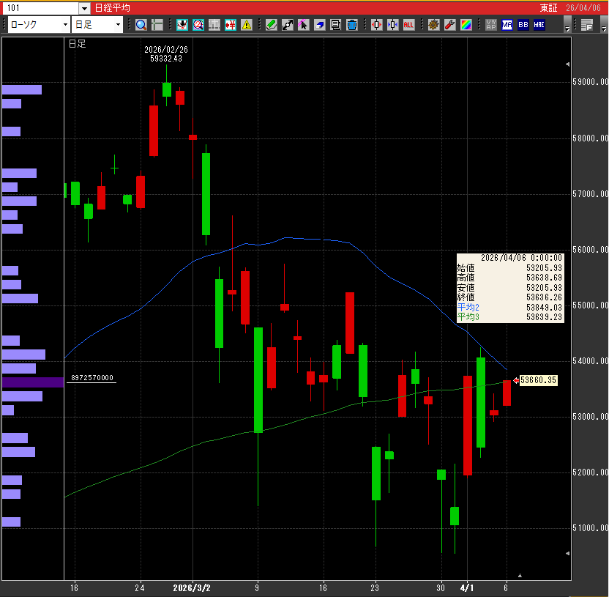
Task: Toggle the BB Bollinger Bands indicator
Action: tap(523, 25)
